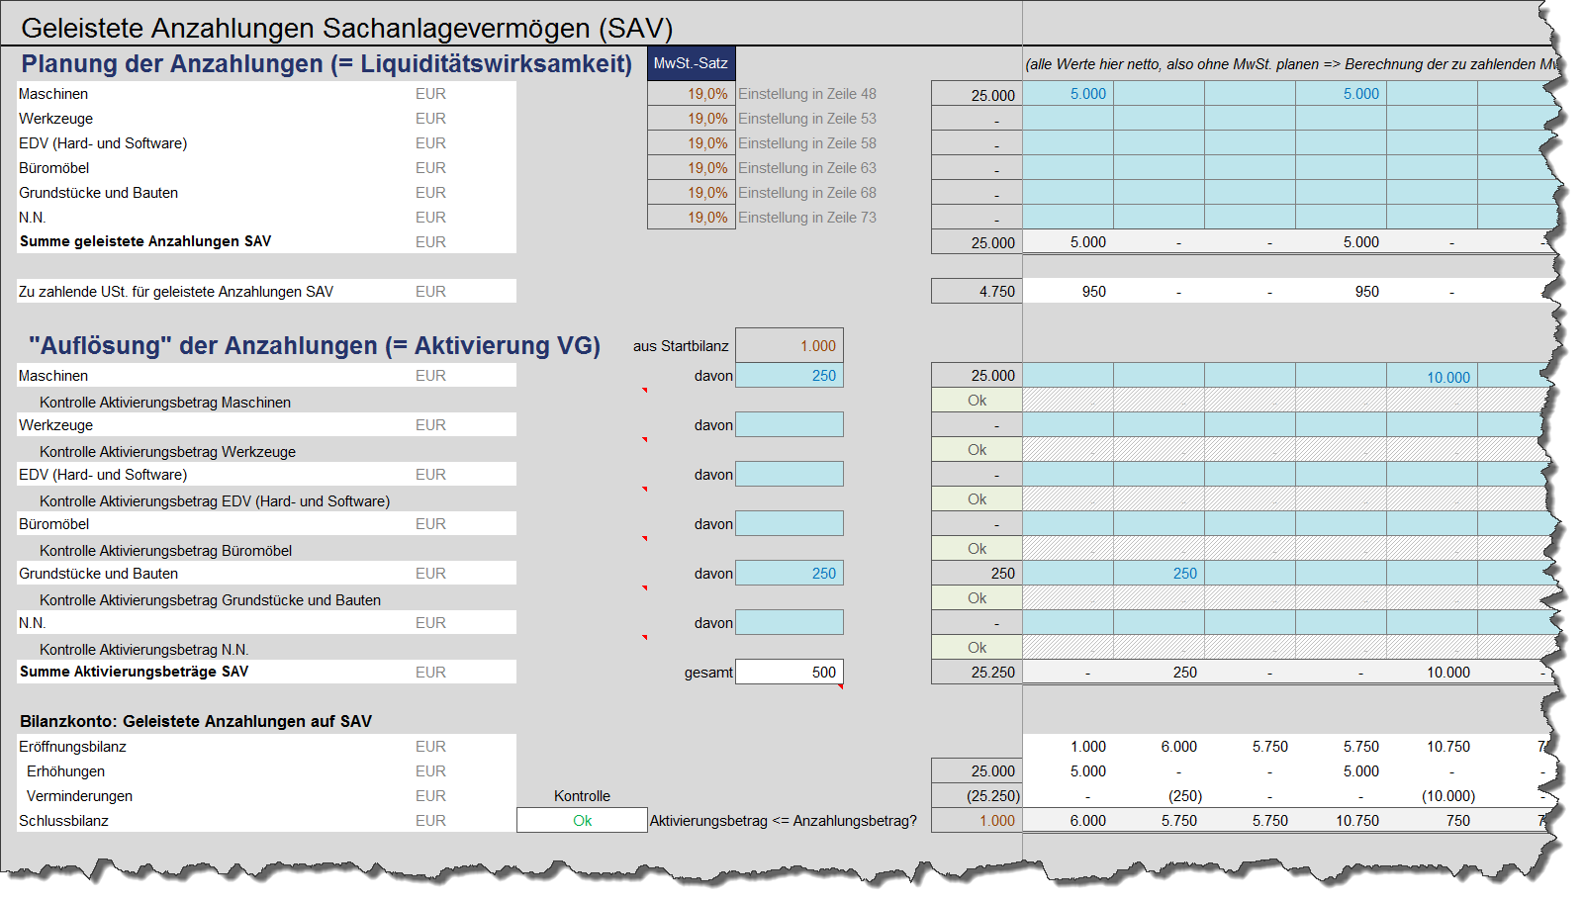Select the 25.250 Summe Aktivierungsbeträge total

click(x=977, y=673)
